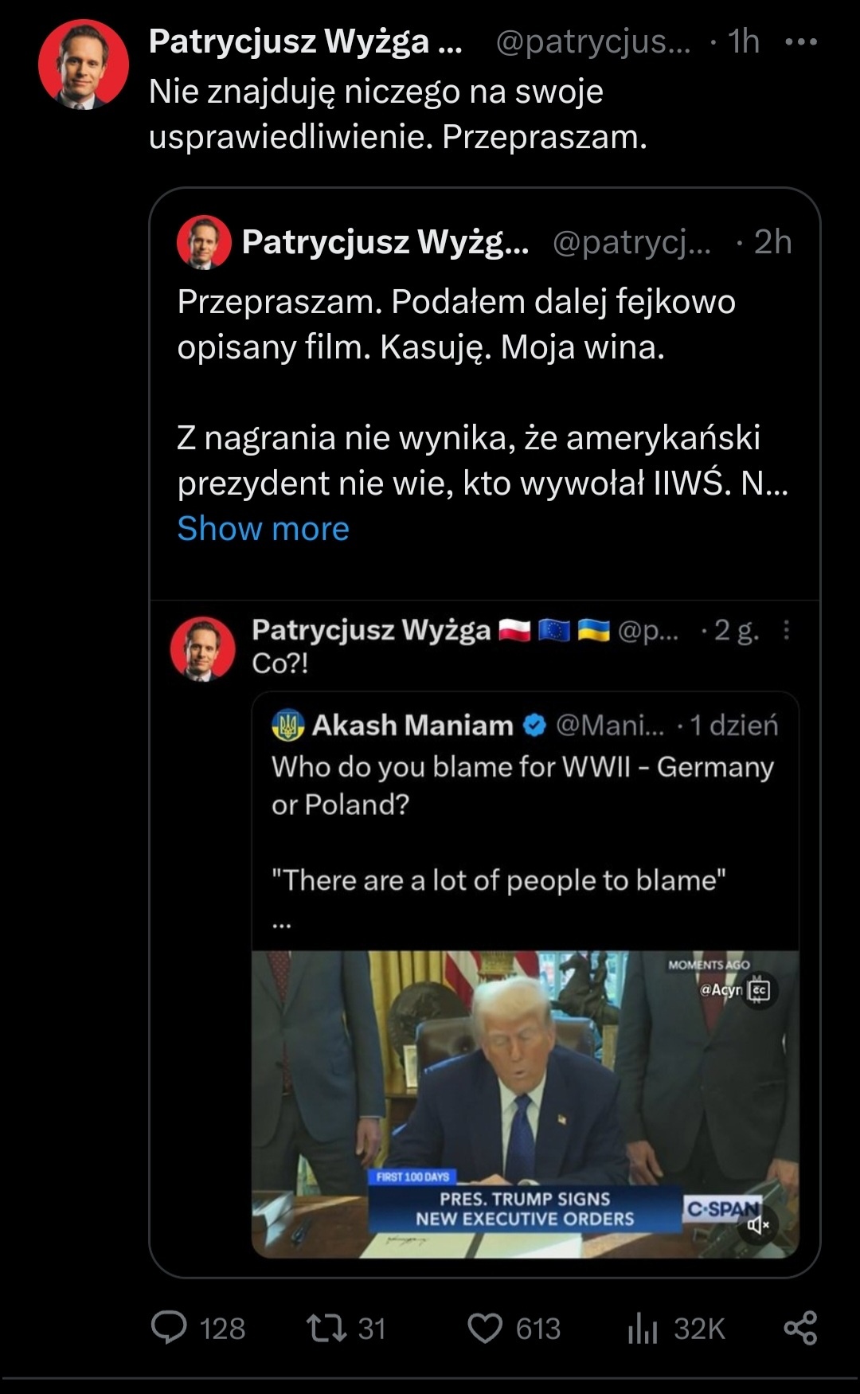
Task: Click Akash Maniam's Ukrainian trident avatar
Action: 288,725
